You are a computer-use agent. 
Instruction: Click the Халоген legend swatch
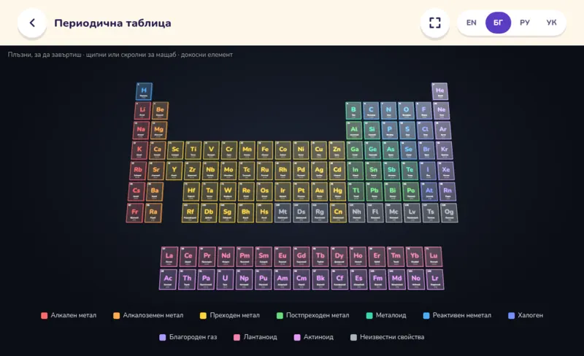pos(512,316)
